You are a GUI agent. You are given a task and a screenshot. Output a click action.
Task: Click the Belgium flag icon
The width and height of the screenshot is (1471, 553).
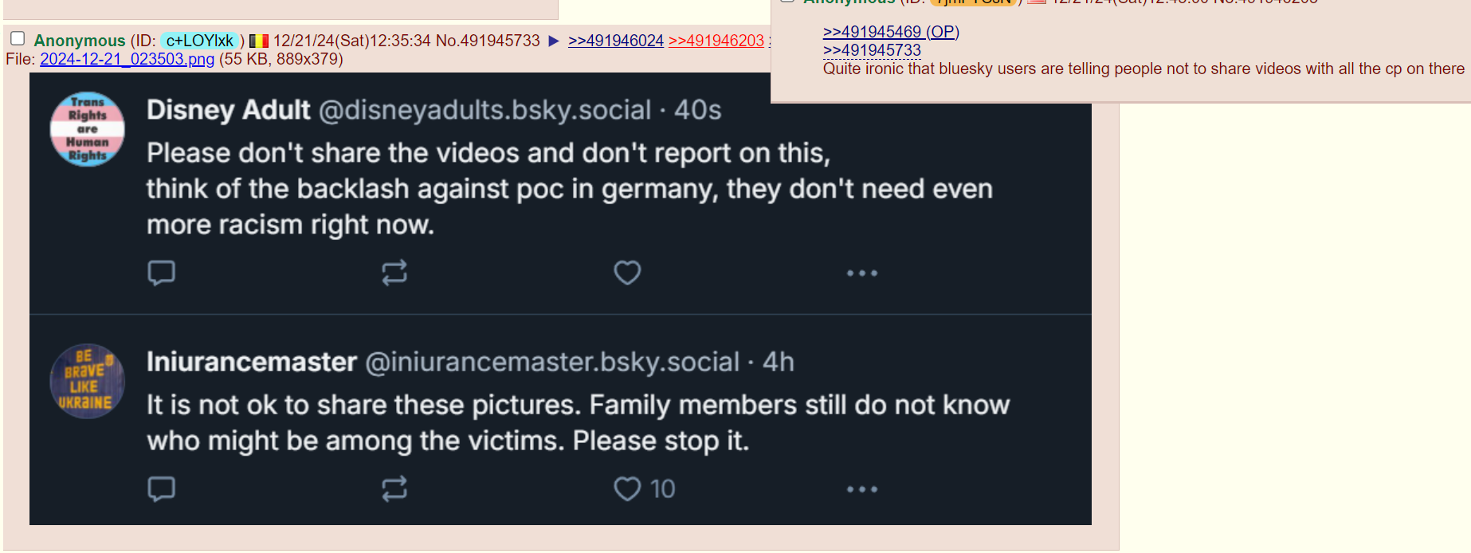259,41
